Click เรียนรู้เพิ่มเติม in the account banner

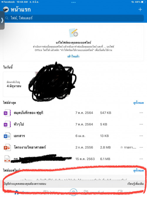tap(136, 184)
